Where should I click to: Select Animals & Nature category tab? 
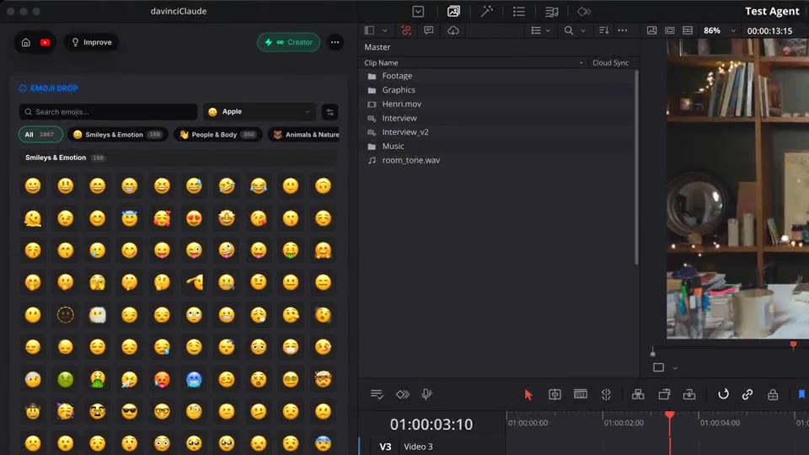tap(304, 135)
